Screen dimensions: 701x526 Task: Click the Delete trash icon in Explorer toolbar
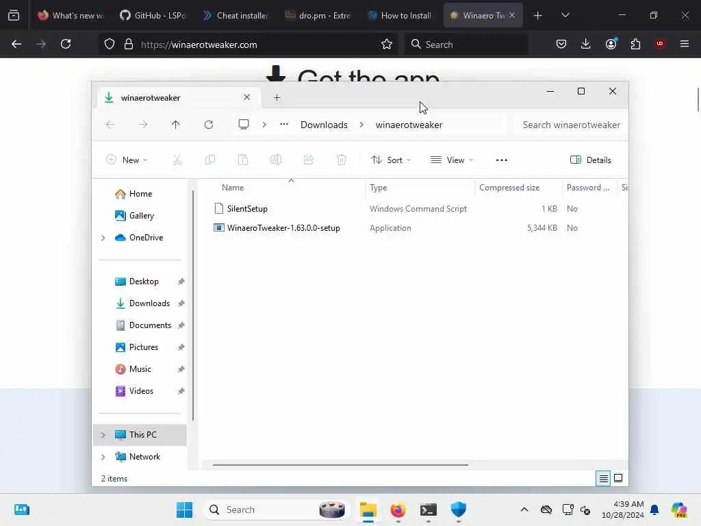click(x=342, y=160)
